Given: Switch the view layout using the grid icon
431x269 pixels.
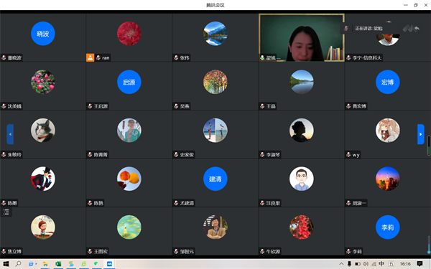Looking at the screenshot, I should 407,28.
